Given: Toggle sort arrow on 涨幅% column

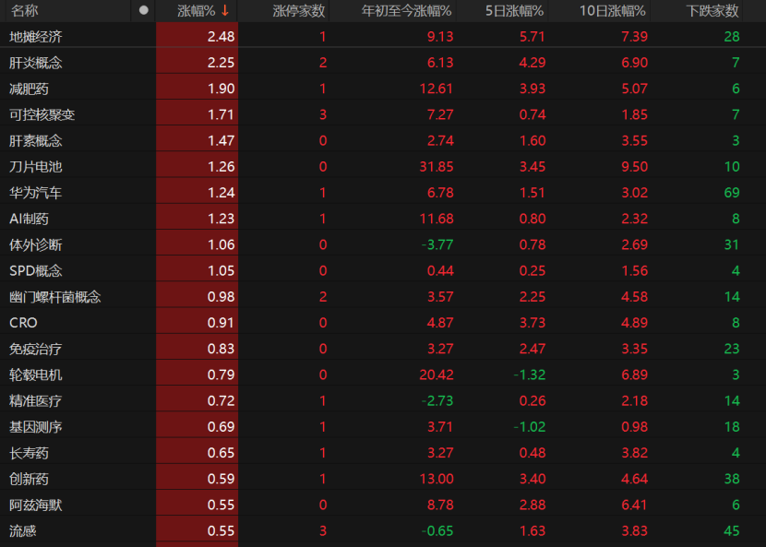Looking at the screenshot, I should pyautogui.click(x=225, y=10).
